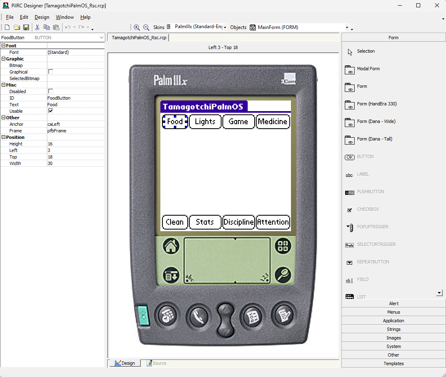Click the Anchor property value caLeft
Viewport: 446px width, 377px height.
tap(75, 124)
